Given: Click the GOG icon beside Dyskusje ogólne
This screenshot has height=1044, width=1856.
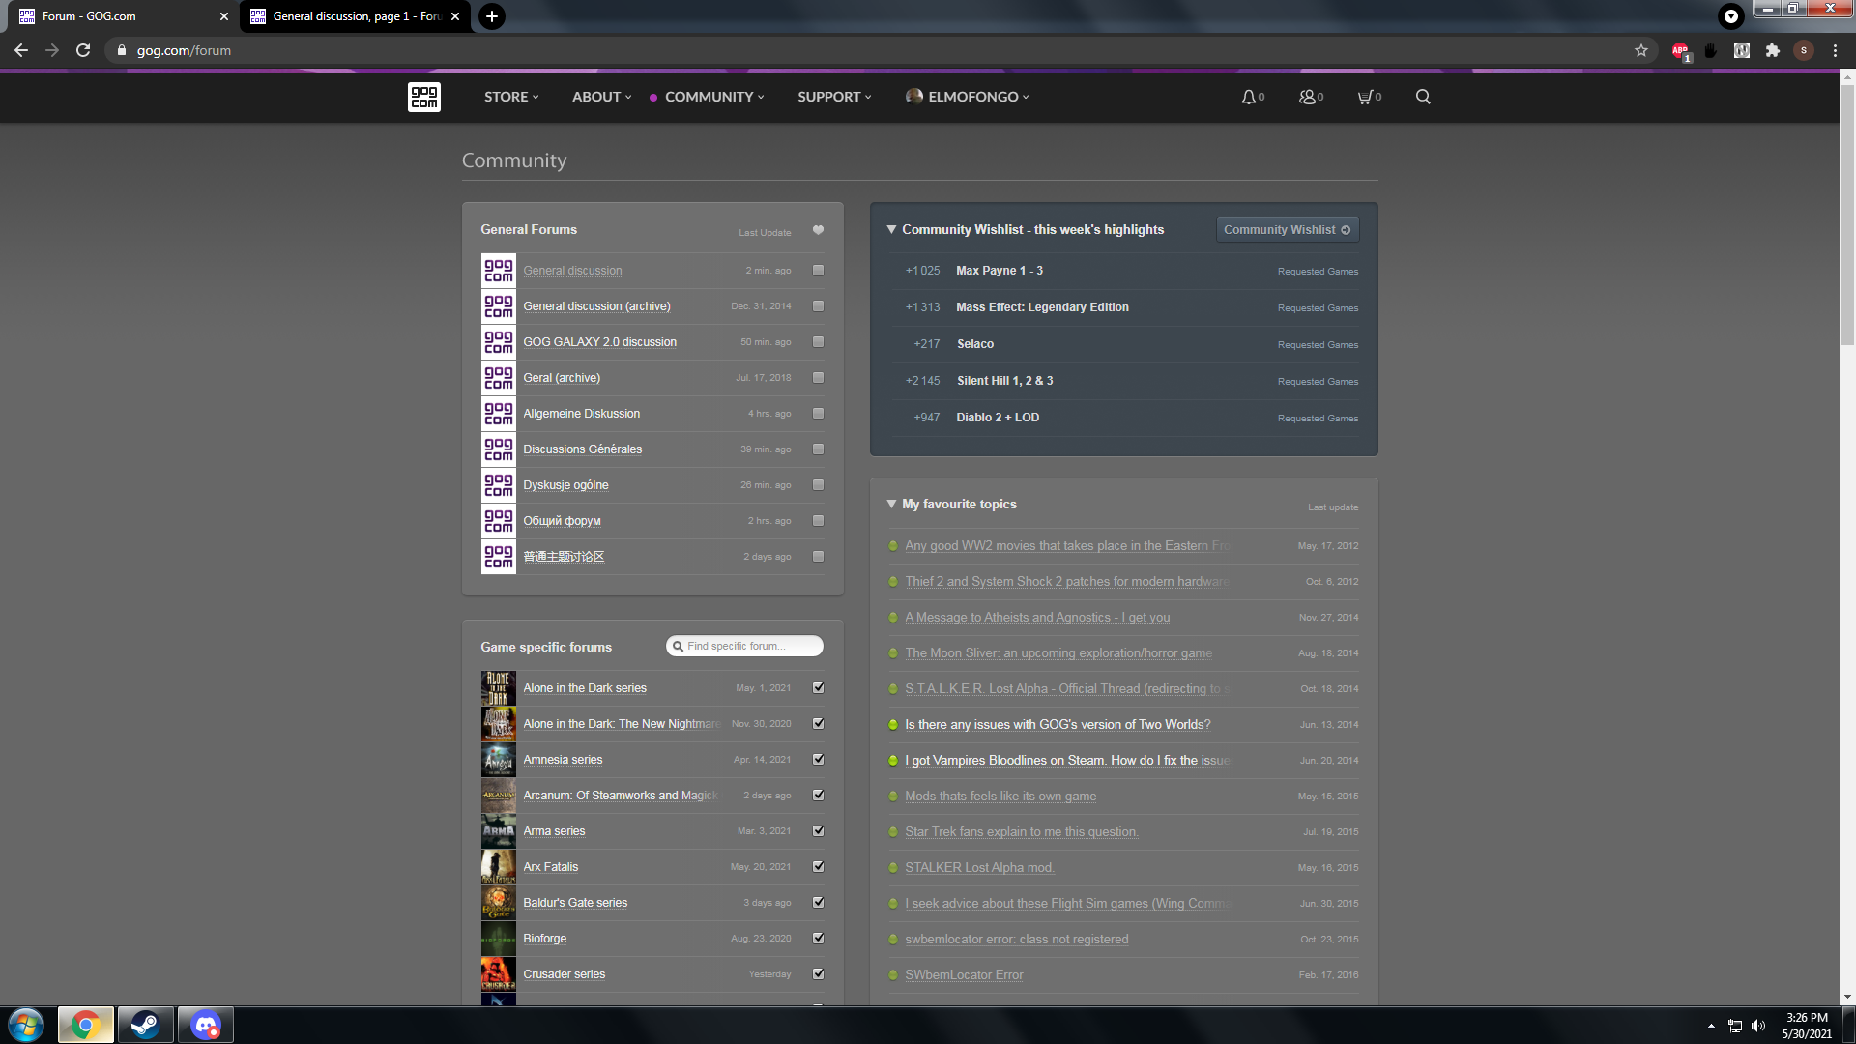Looking at the screenshot, I should [499, 485].
